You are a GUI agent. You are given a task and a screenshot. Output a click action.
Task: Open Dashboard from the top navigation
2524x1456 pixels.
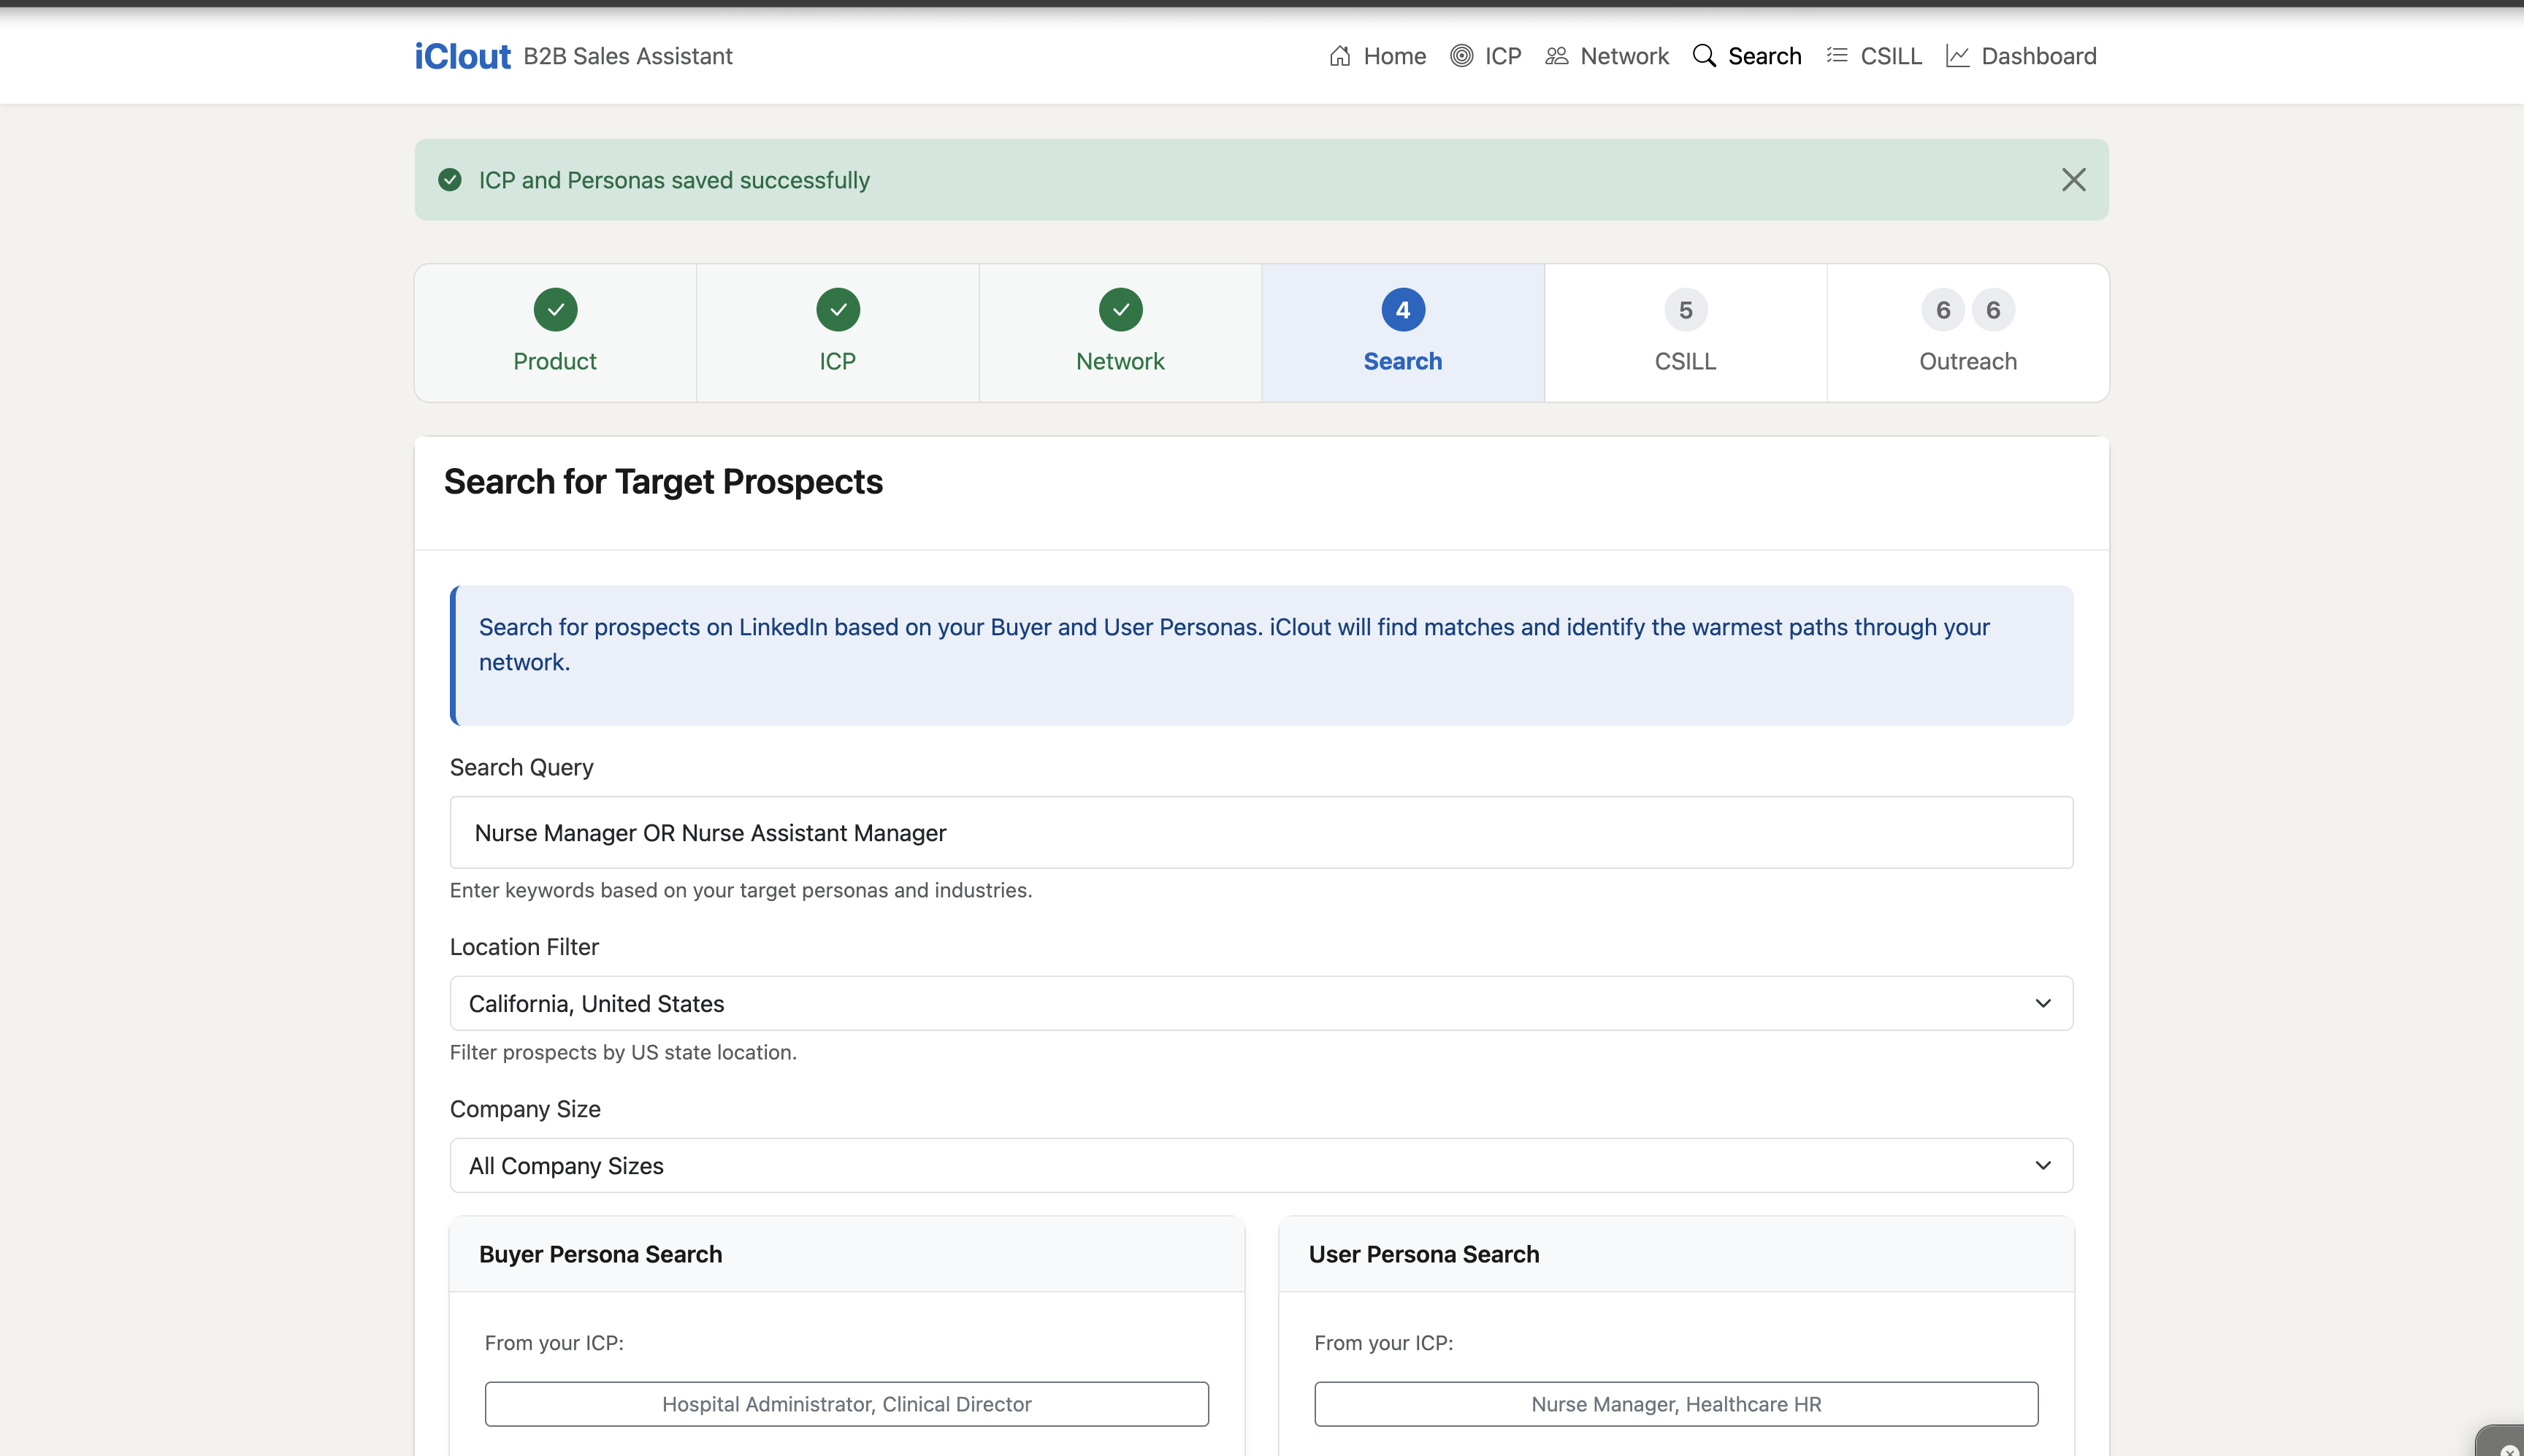[2038, 56]
